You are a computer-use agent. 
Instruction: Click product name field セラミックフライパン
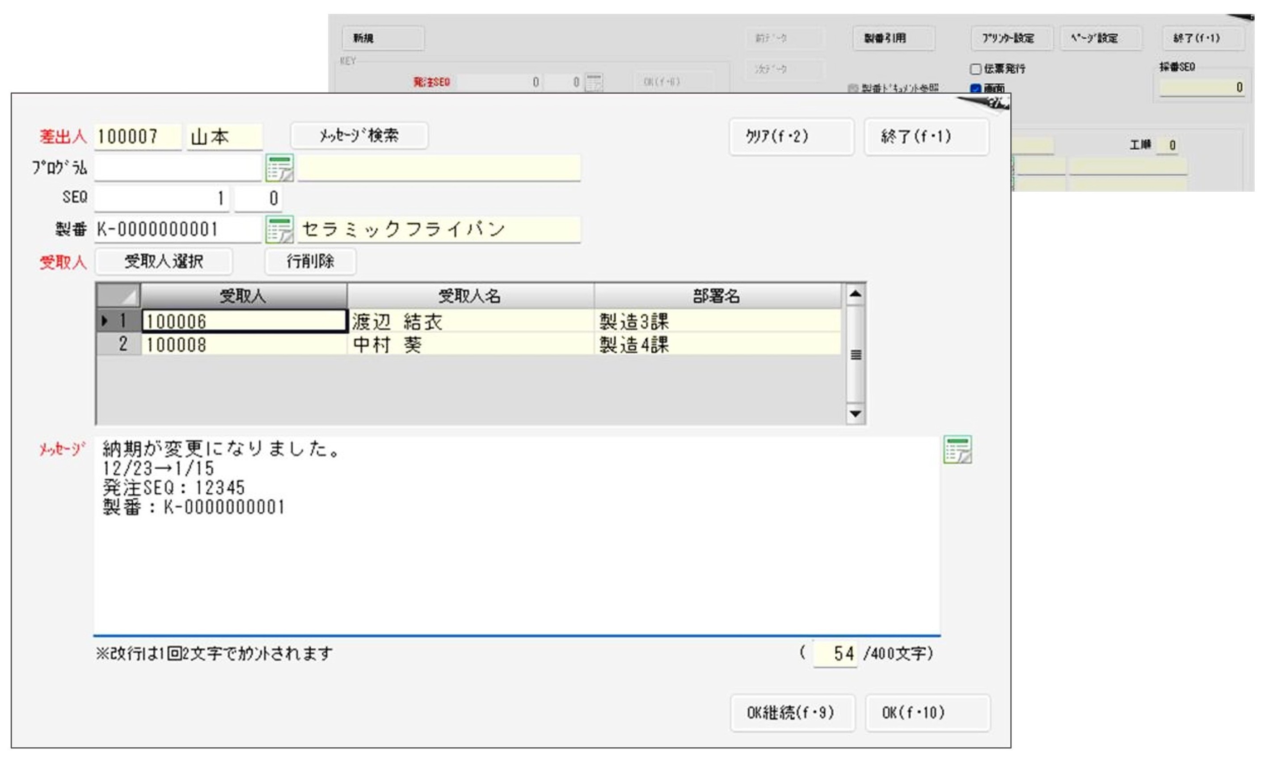(x=439, y=229)
